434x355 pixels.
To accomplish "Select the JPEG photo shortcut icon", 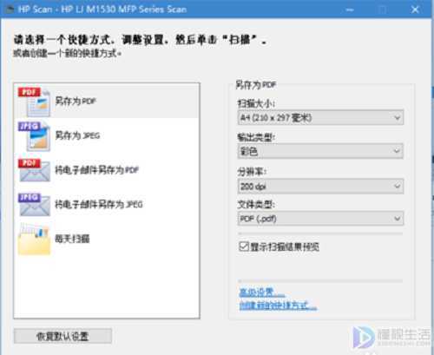I will click(34, 136).
